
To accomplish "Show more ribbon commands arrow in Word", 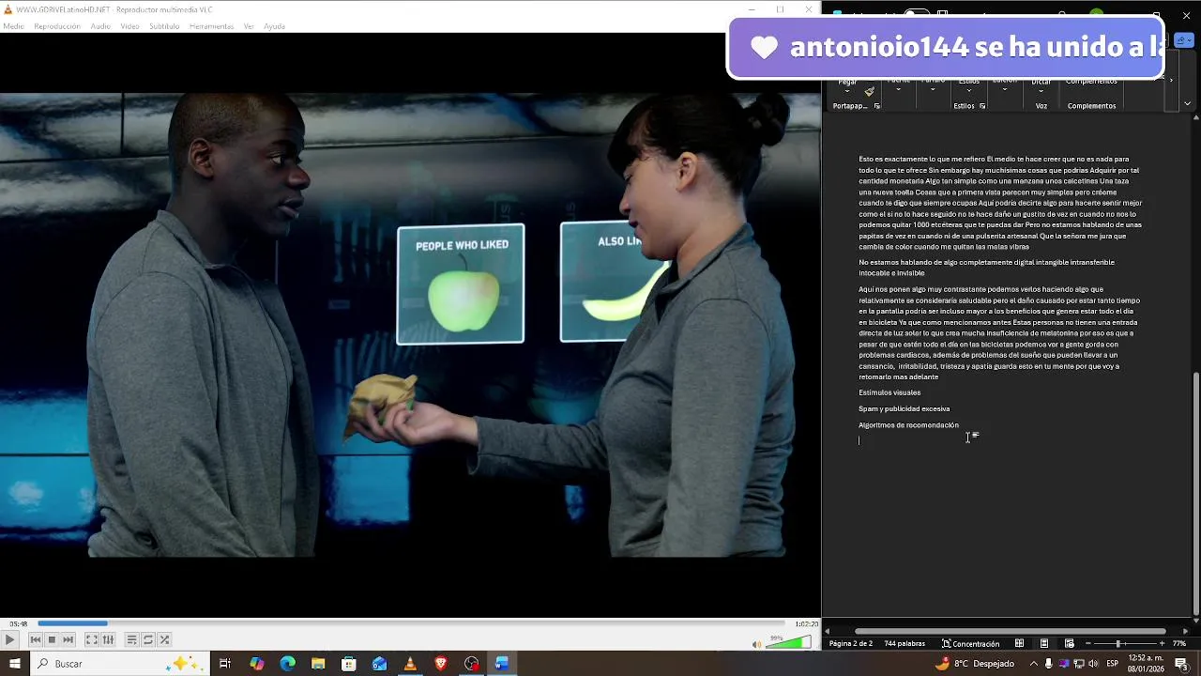I will point(1171,80).
